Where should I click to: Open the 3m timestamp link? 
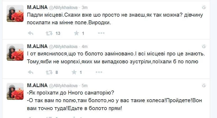[85, 7]
